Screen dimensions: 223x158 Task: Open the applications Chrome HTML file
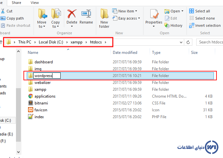click(x=45, y=96)
